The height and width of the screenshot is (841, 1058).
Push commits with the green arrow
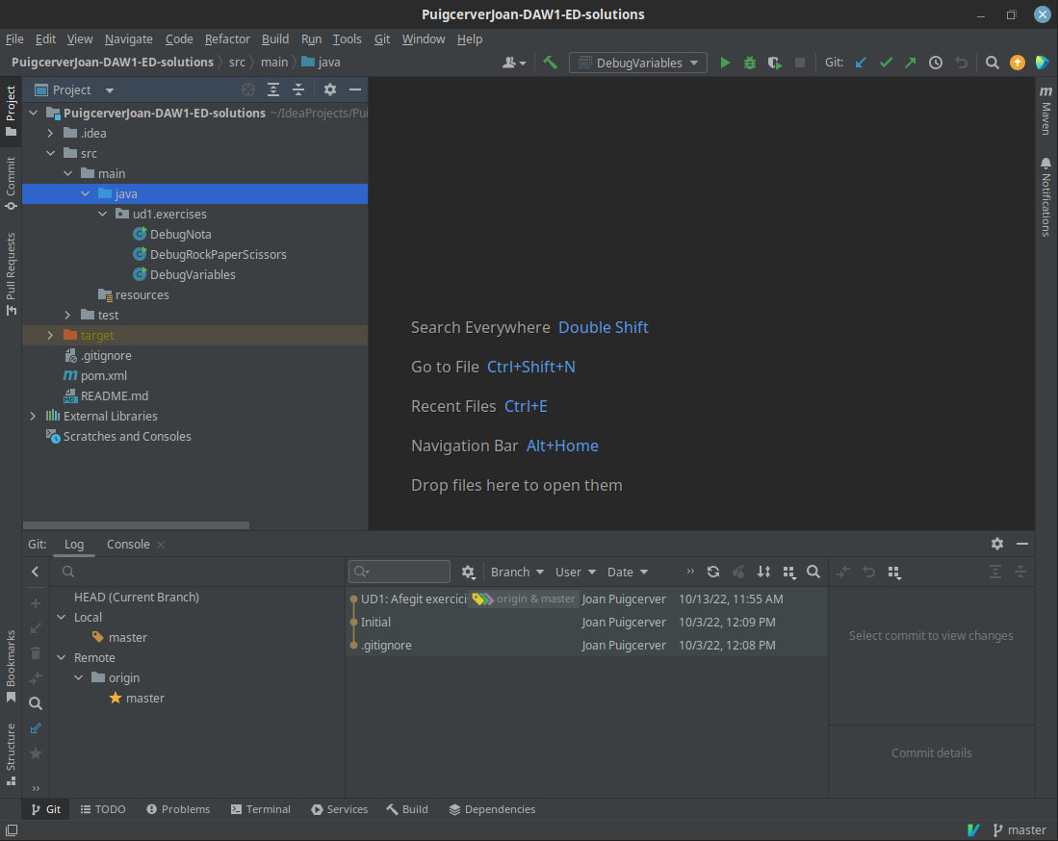tap(911, 63)
